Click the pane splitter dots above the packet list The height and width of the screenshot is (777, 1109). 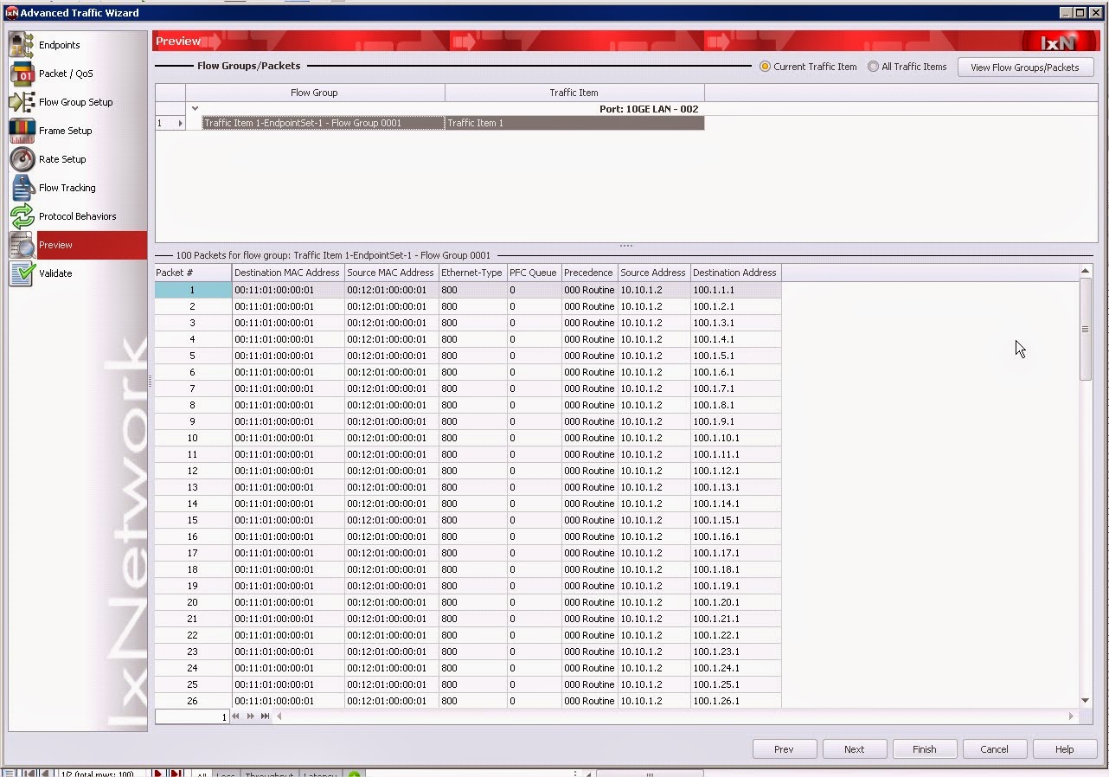coord(625,246)
